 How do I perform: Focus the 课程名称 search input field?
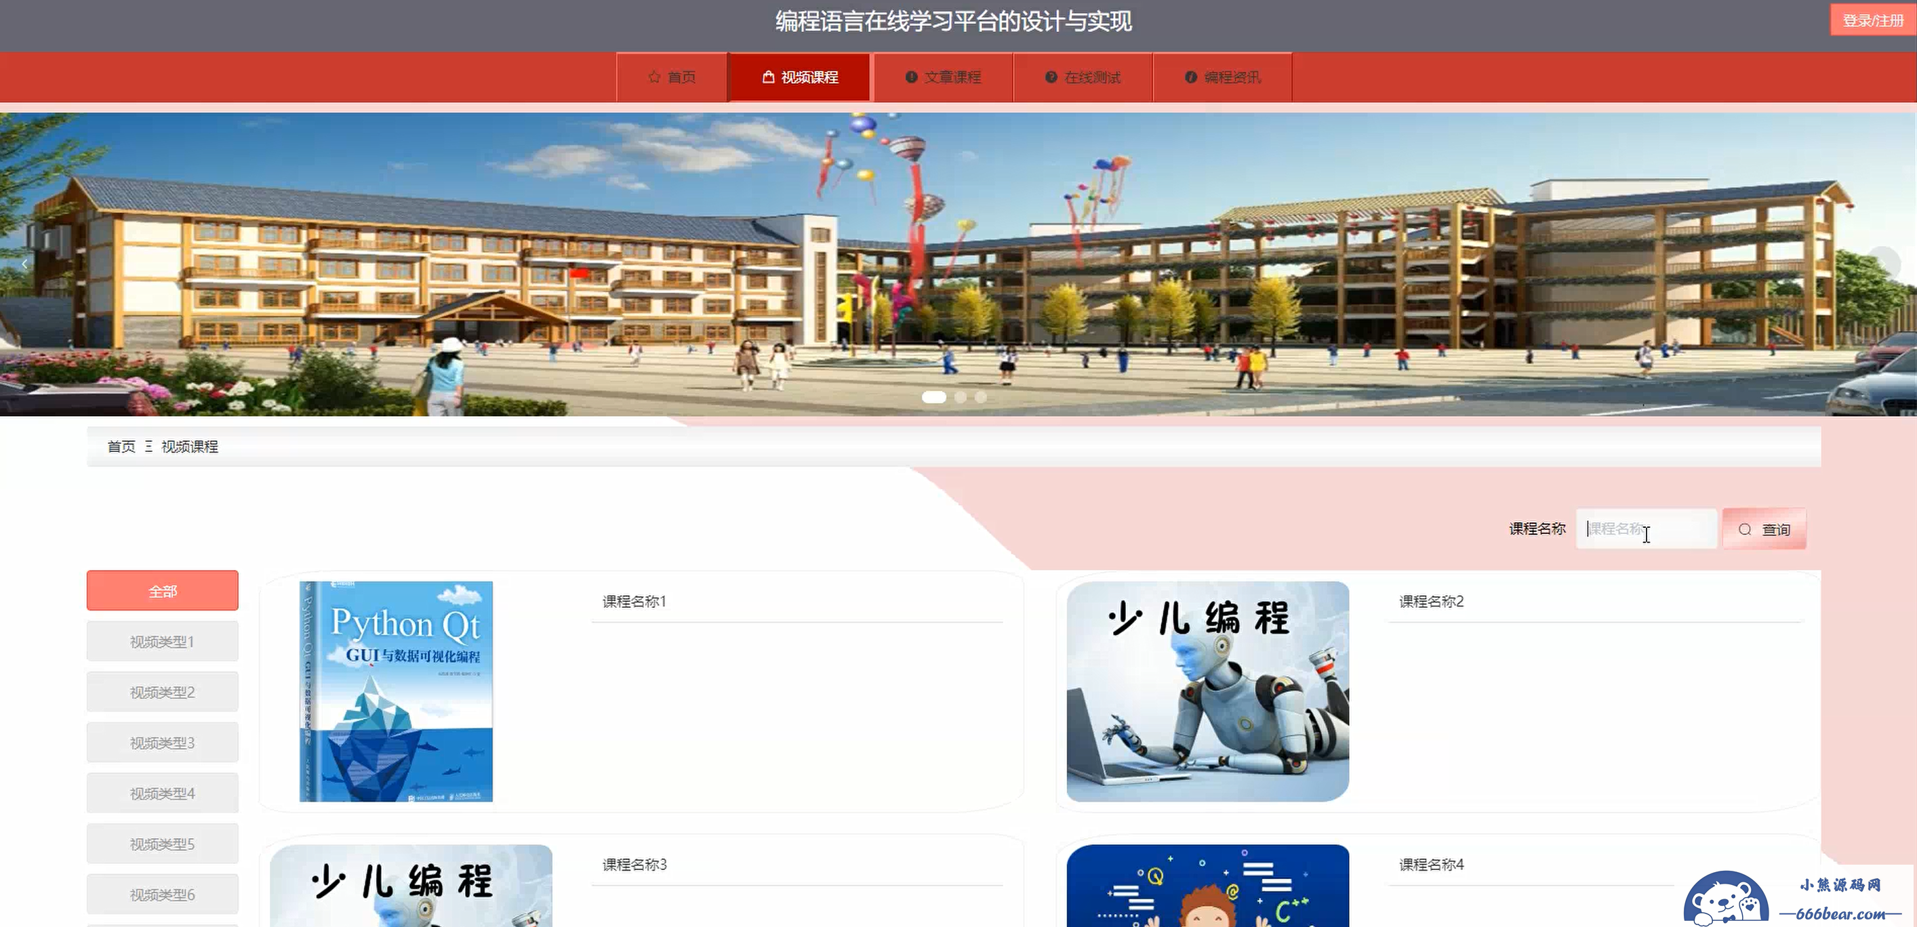coord(1646,529)
